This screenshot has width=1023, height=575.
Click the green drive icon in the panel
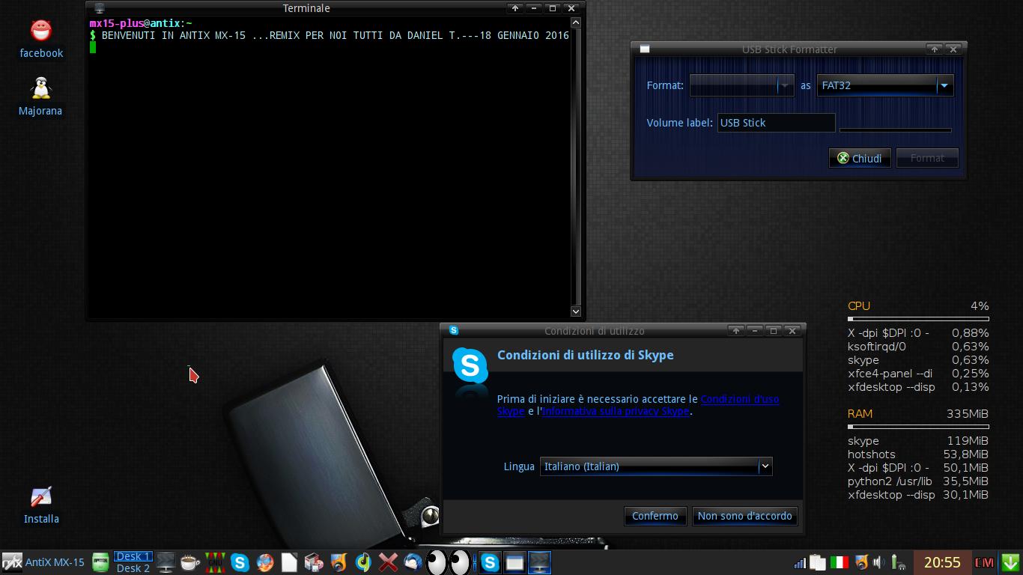[x=100, y=562]
